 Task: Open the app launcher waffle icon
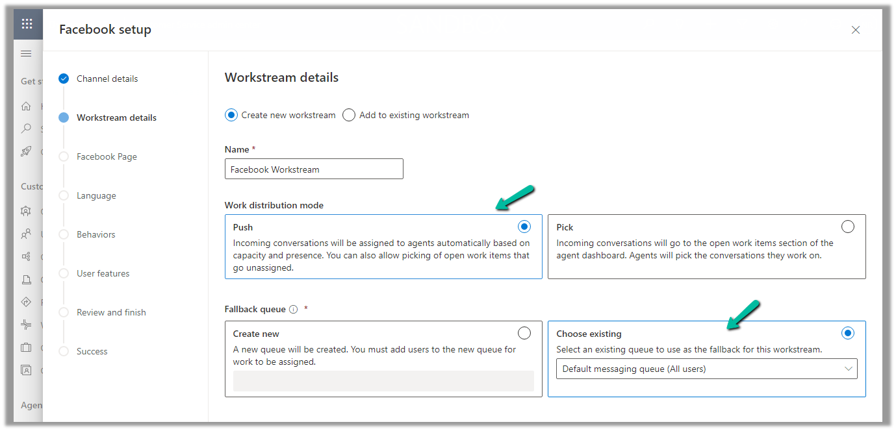(x=27, y=24)
